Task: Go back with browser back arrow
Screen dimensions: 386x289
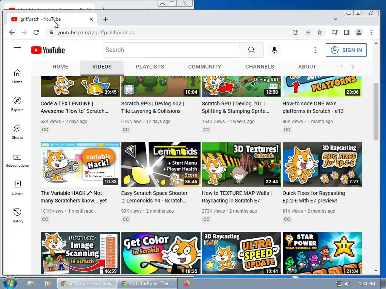Action: tap(12, 32)
